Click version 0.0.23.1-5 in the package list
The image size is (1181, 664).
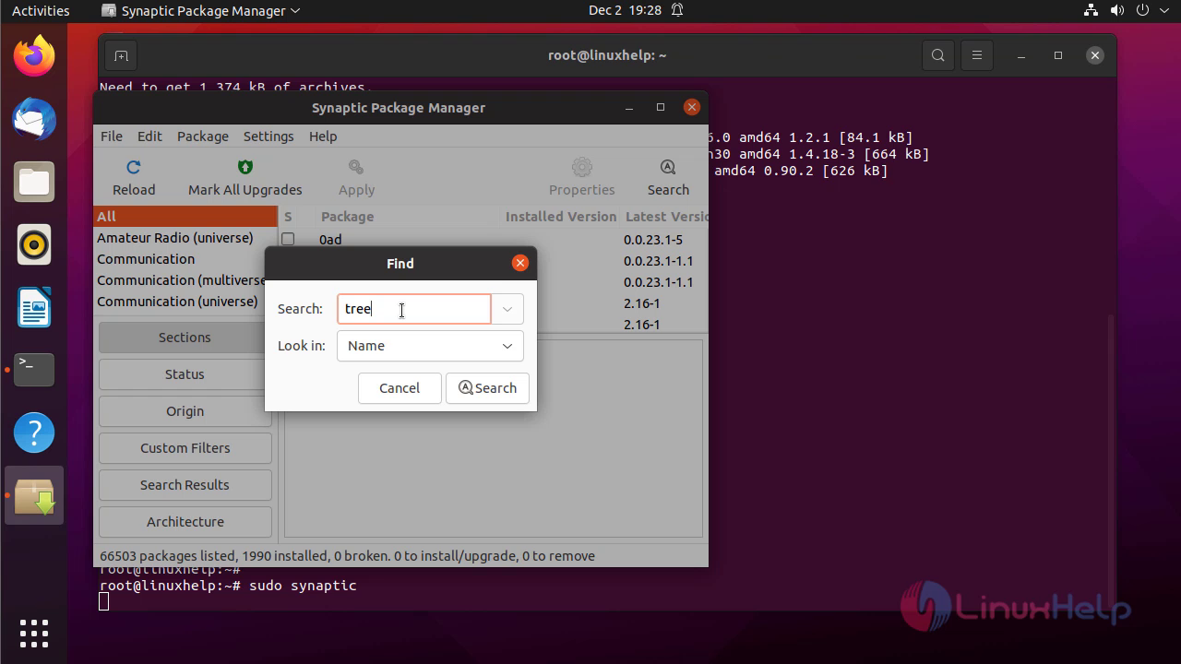click(653, 240)
